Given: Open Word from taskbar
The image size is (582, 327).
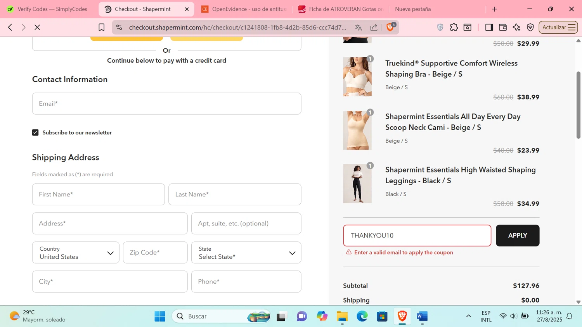Looking at the screenshot, I should [423, 316].
